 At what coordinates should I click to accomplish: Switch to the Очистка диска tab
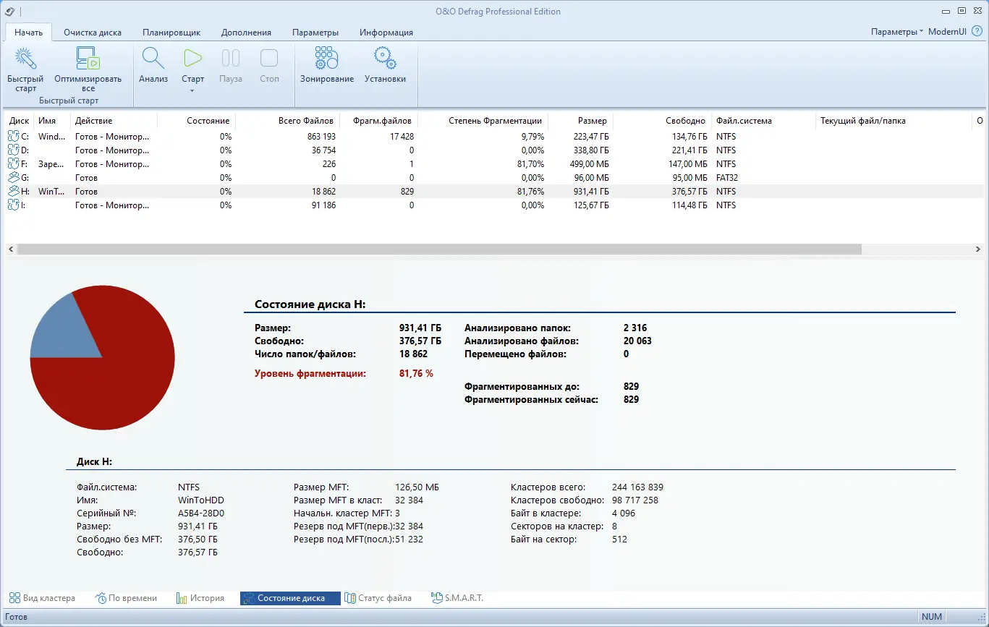(x=93, y=33)
